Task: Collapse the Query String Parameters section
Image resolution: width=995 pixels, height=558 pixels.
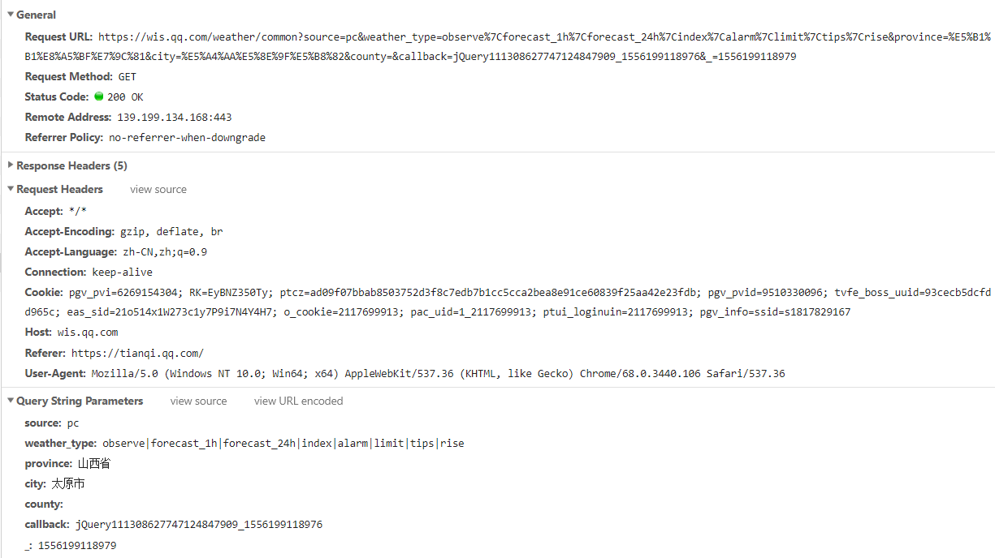Action: [x=11, y=401]
